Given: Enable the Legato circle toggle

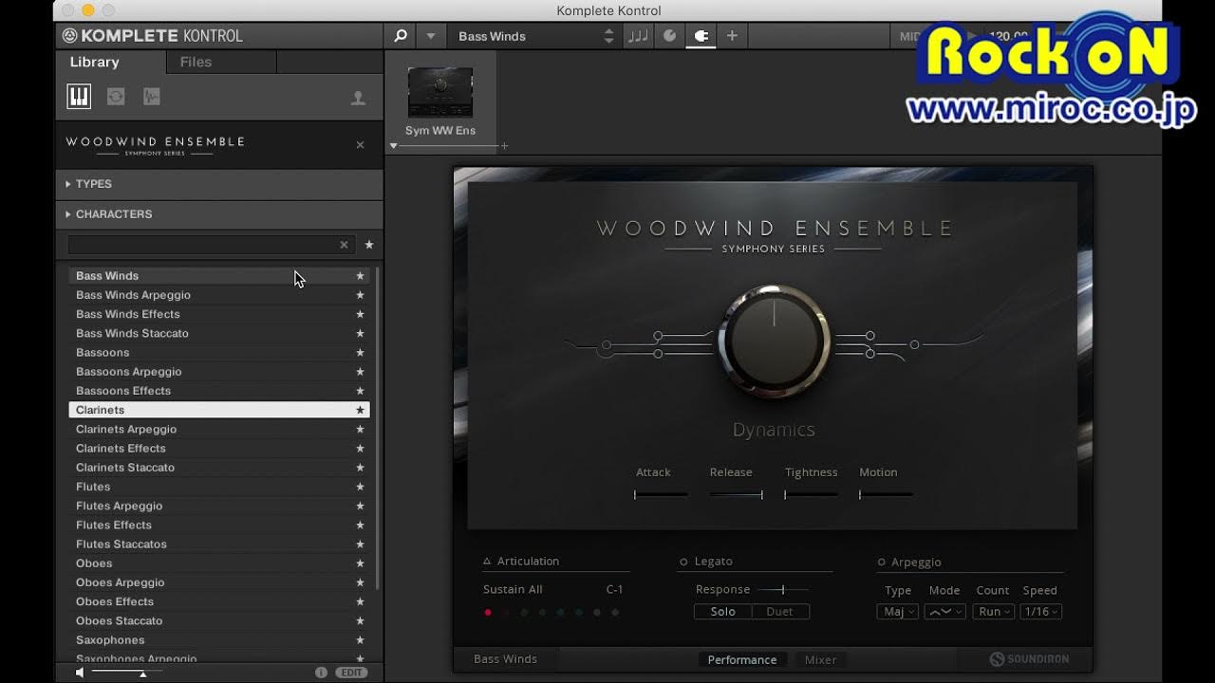Looking at the screenshot, I should [683, 562].
